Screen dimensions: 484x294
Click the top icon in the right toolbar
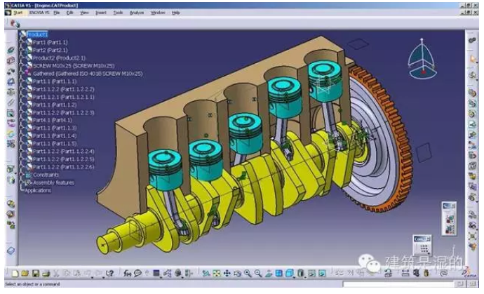tap(473, 40)
